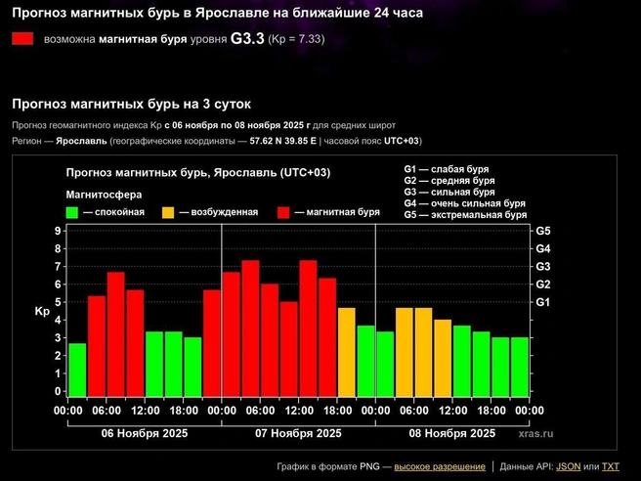Click the 'G3 — сильная буря' legend entry
641x481 pixels.
[x=449, y=193]
